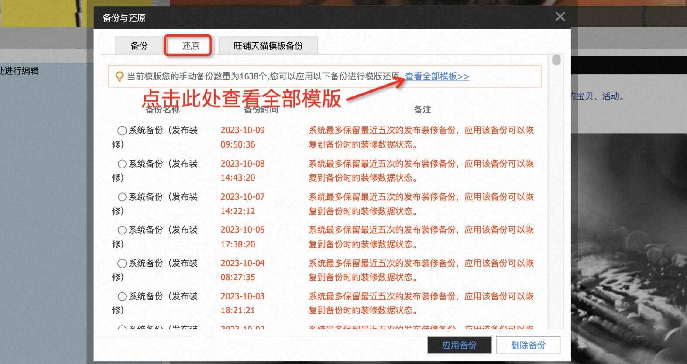
Task: Click timestamp 2023-10-07 14:22:12
Action: click(243, 204)
